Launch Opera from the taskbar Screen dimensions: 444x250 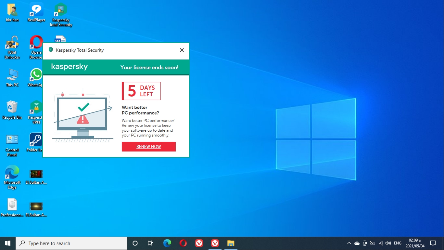coord(183,243)
